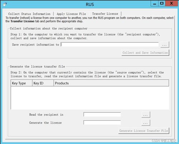Focus the Save recipient information to field
This screenshot has height=144, width=179.
coord(110,45)
